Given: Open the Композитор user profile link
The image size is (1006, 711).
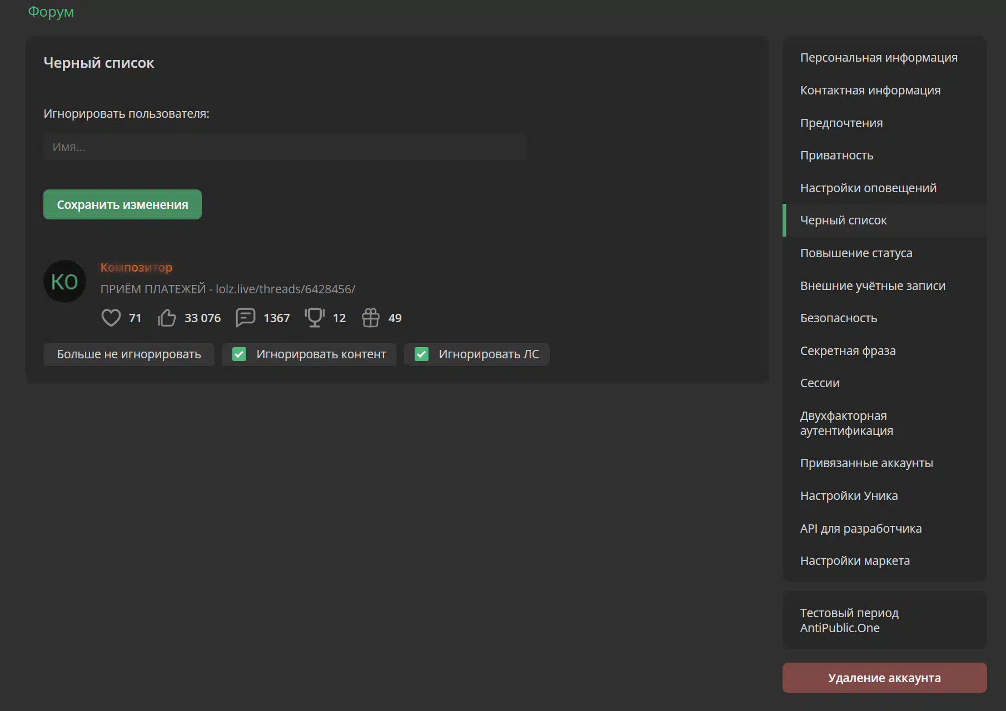Looking at the screenshot, I should [136, 268].
